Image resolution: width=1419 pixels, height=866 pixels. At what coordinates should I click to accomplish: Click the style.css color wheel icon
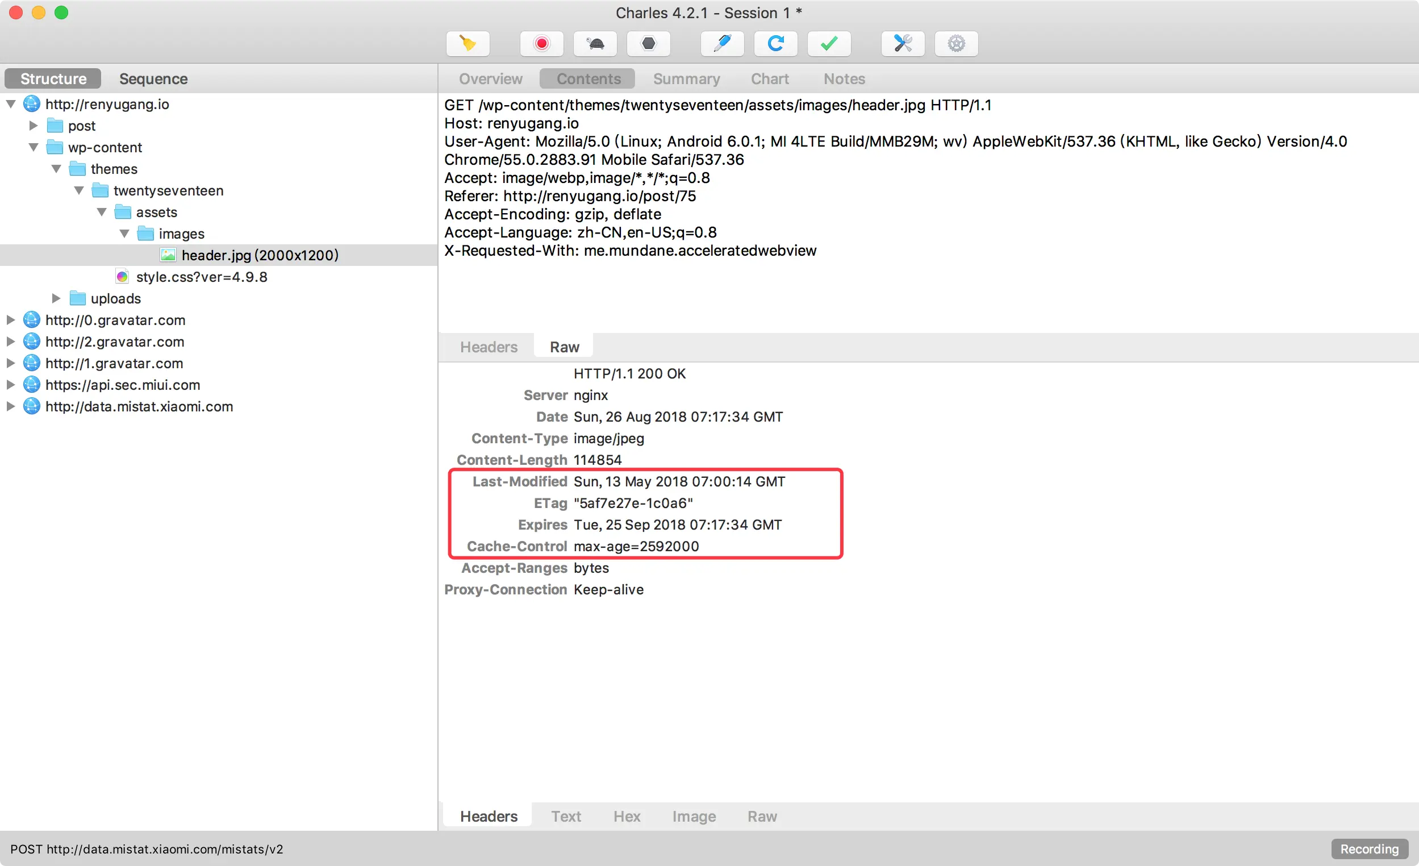coord(122,277)
